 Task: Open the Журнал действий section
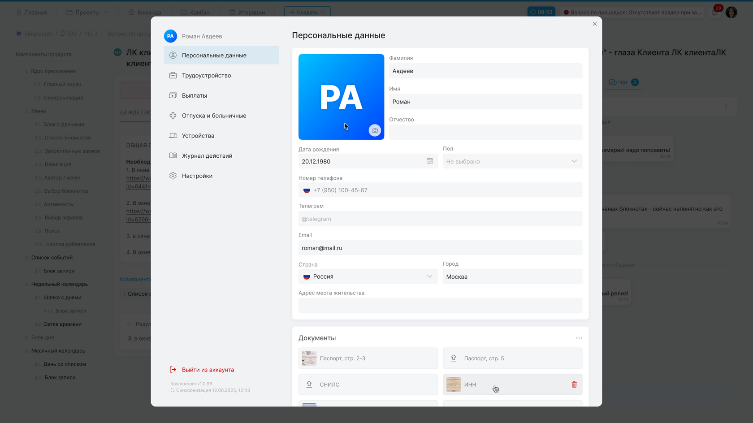(221, 156)
